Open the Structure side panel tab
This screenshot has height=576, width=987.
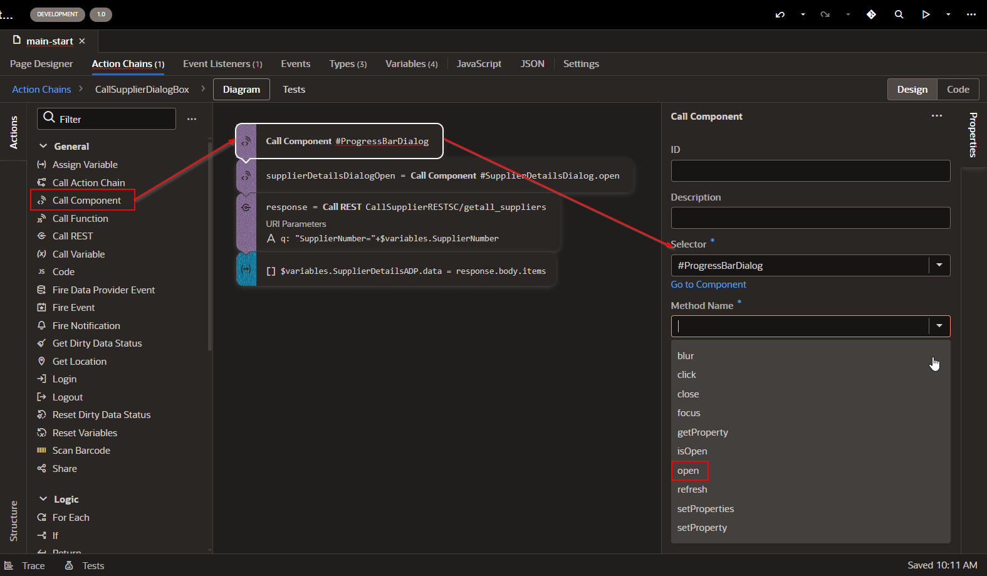(x=13, y=521)
